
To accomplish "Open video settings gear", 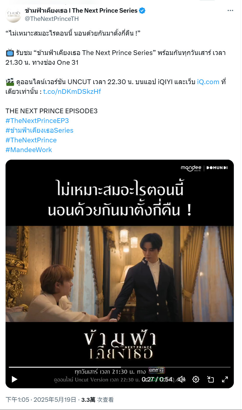I will [196, 379].
